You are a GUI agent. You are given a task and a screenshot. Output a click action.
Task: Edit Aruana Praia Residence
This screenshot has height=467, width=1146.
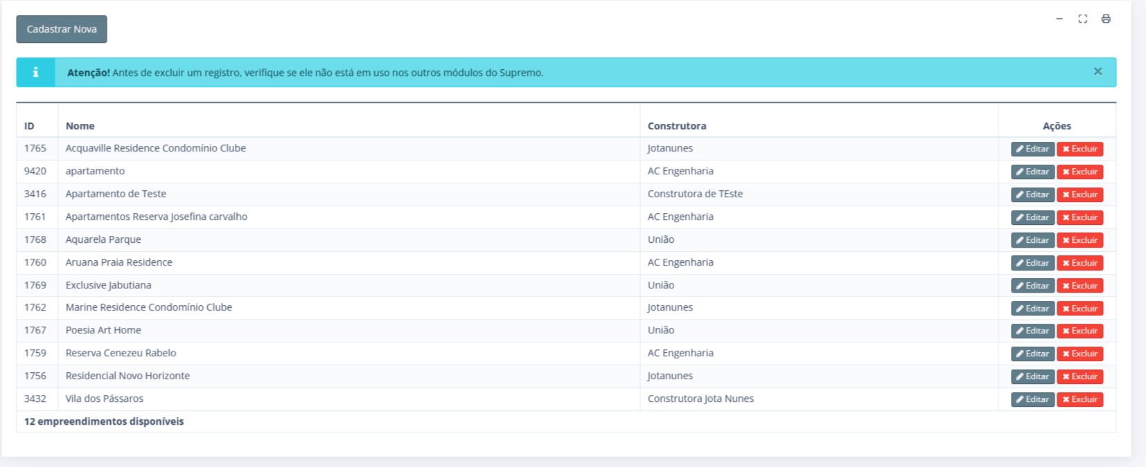(x=1032, y=263)
